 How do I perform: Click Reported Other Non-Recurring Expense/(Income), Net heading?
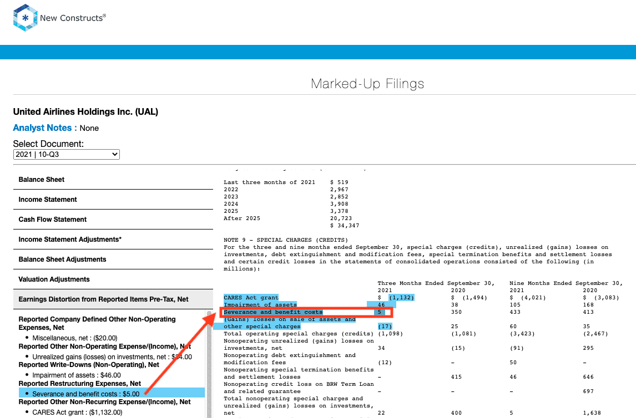tap(105, 402)
